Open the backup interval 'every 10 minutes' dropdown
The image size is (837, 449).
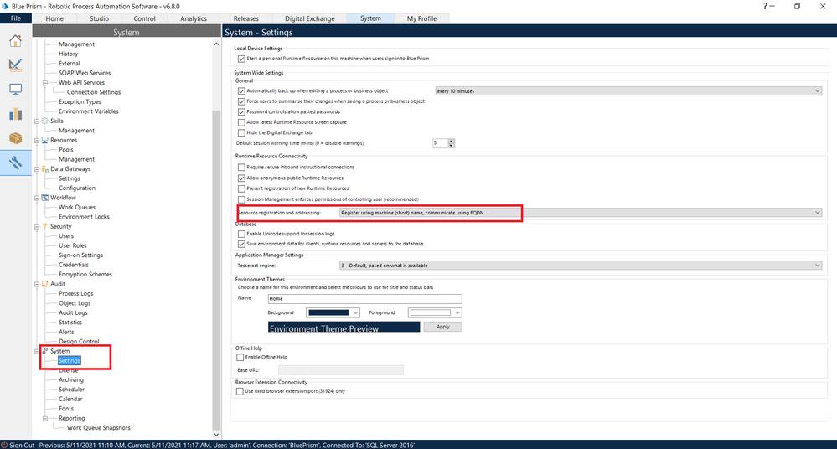[x=628, y=91]
